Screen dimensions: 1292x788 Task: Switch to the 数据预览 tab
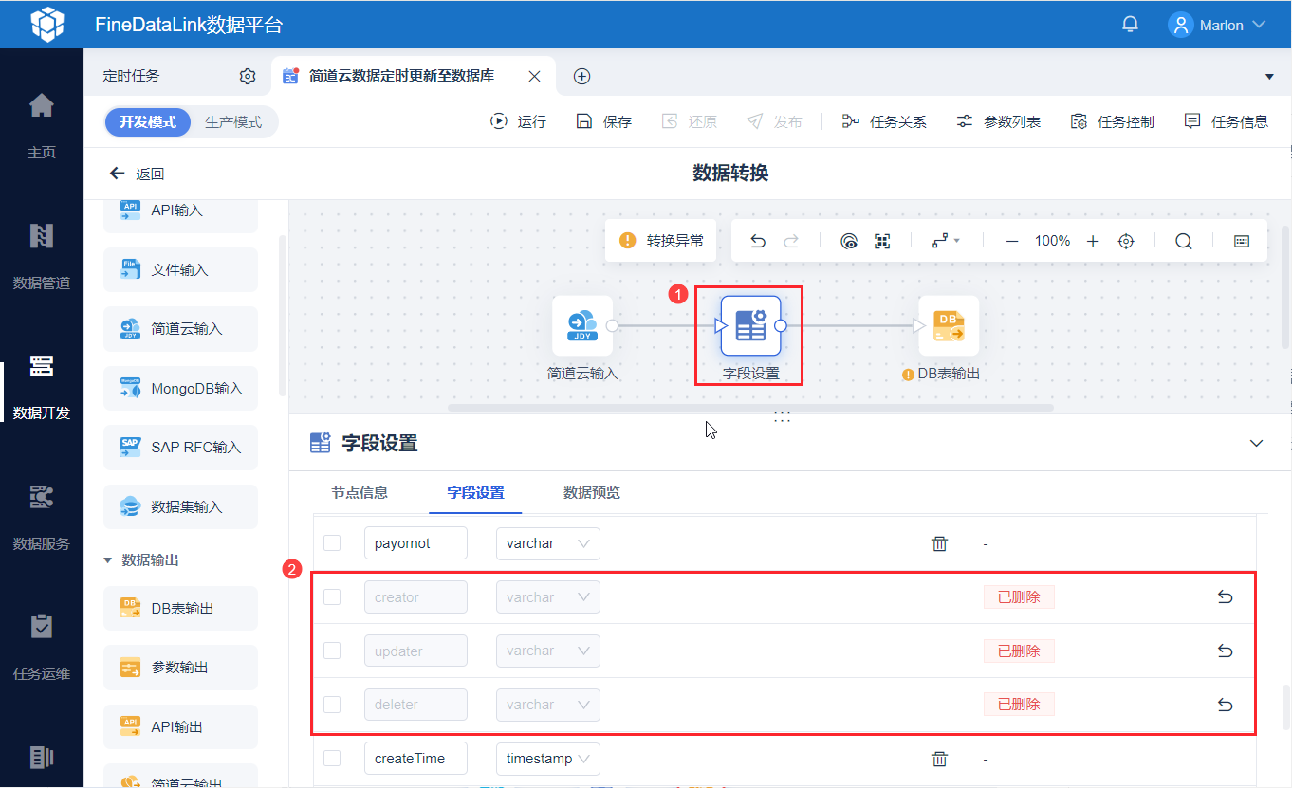pos(592,493)
